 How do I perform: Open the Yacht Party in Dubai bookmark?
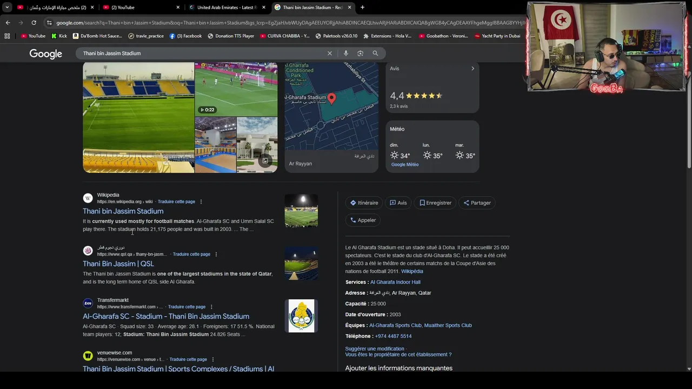pyautogui.click(x=497, y=36)
